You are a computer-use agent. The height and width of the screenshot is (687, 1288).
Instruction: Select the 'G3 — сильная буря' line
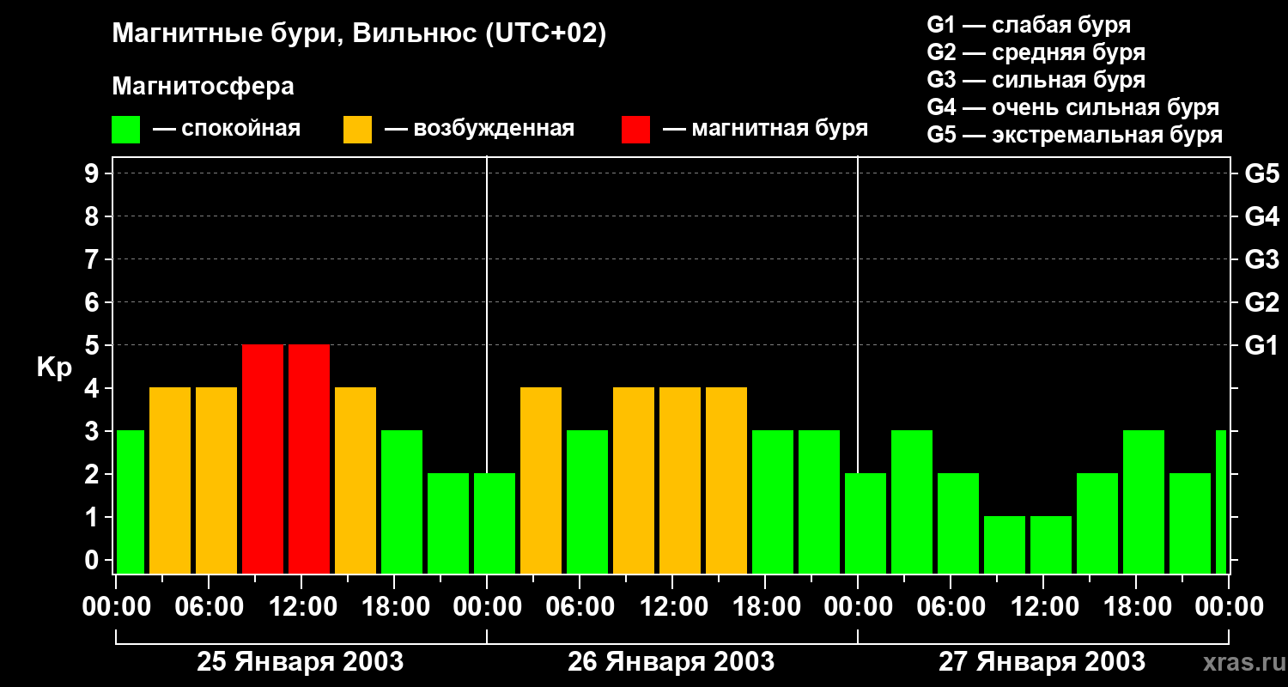1036,80
